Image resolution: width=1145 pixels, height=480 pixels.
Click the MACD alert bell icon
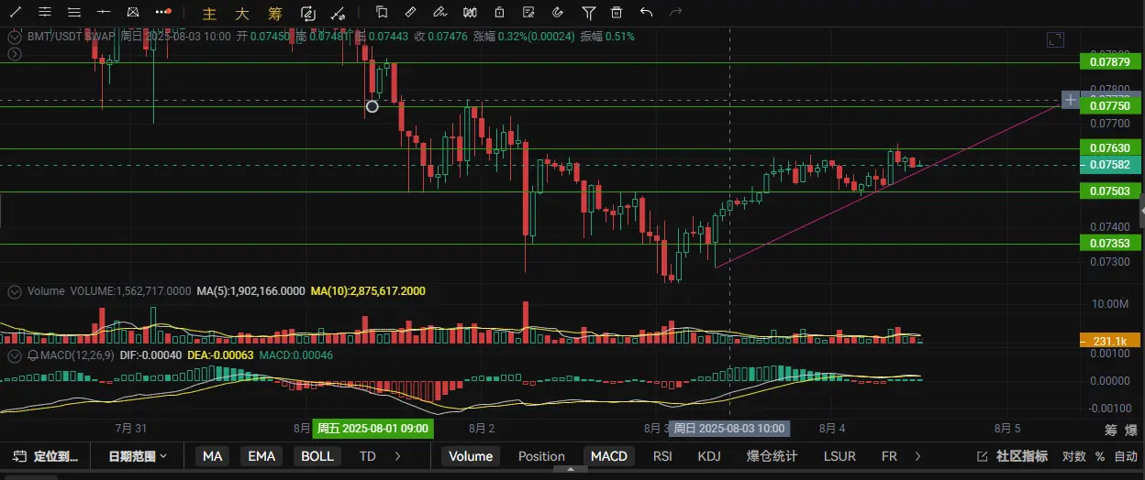[33, 355]
